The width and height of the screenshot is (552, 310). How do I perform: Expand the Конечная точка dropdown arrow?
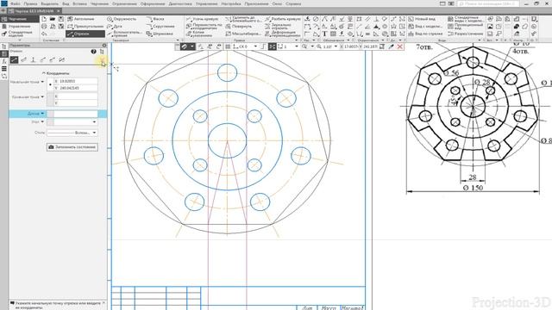[42, 97]
